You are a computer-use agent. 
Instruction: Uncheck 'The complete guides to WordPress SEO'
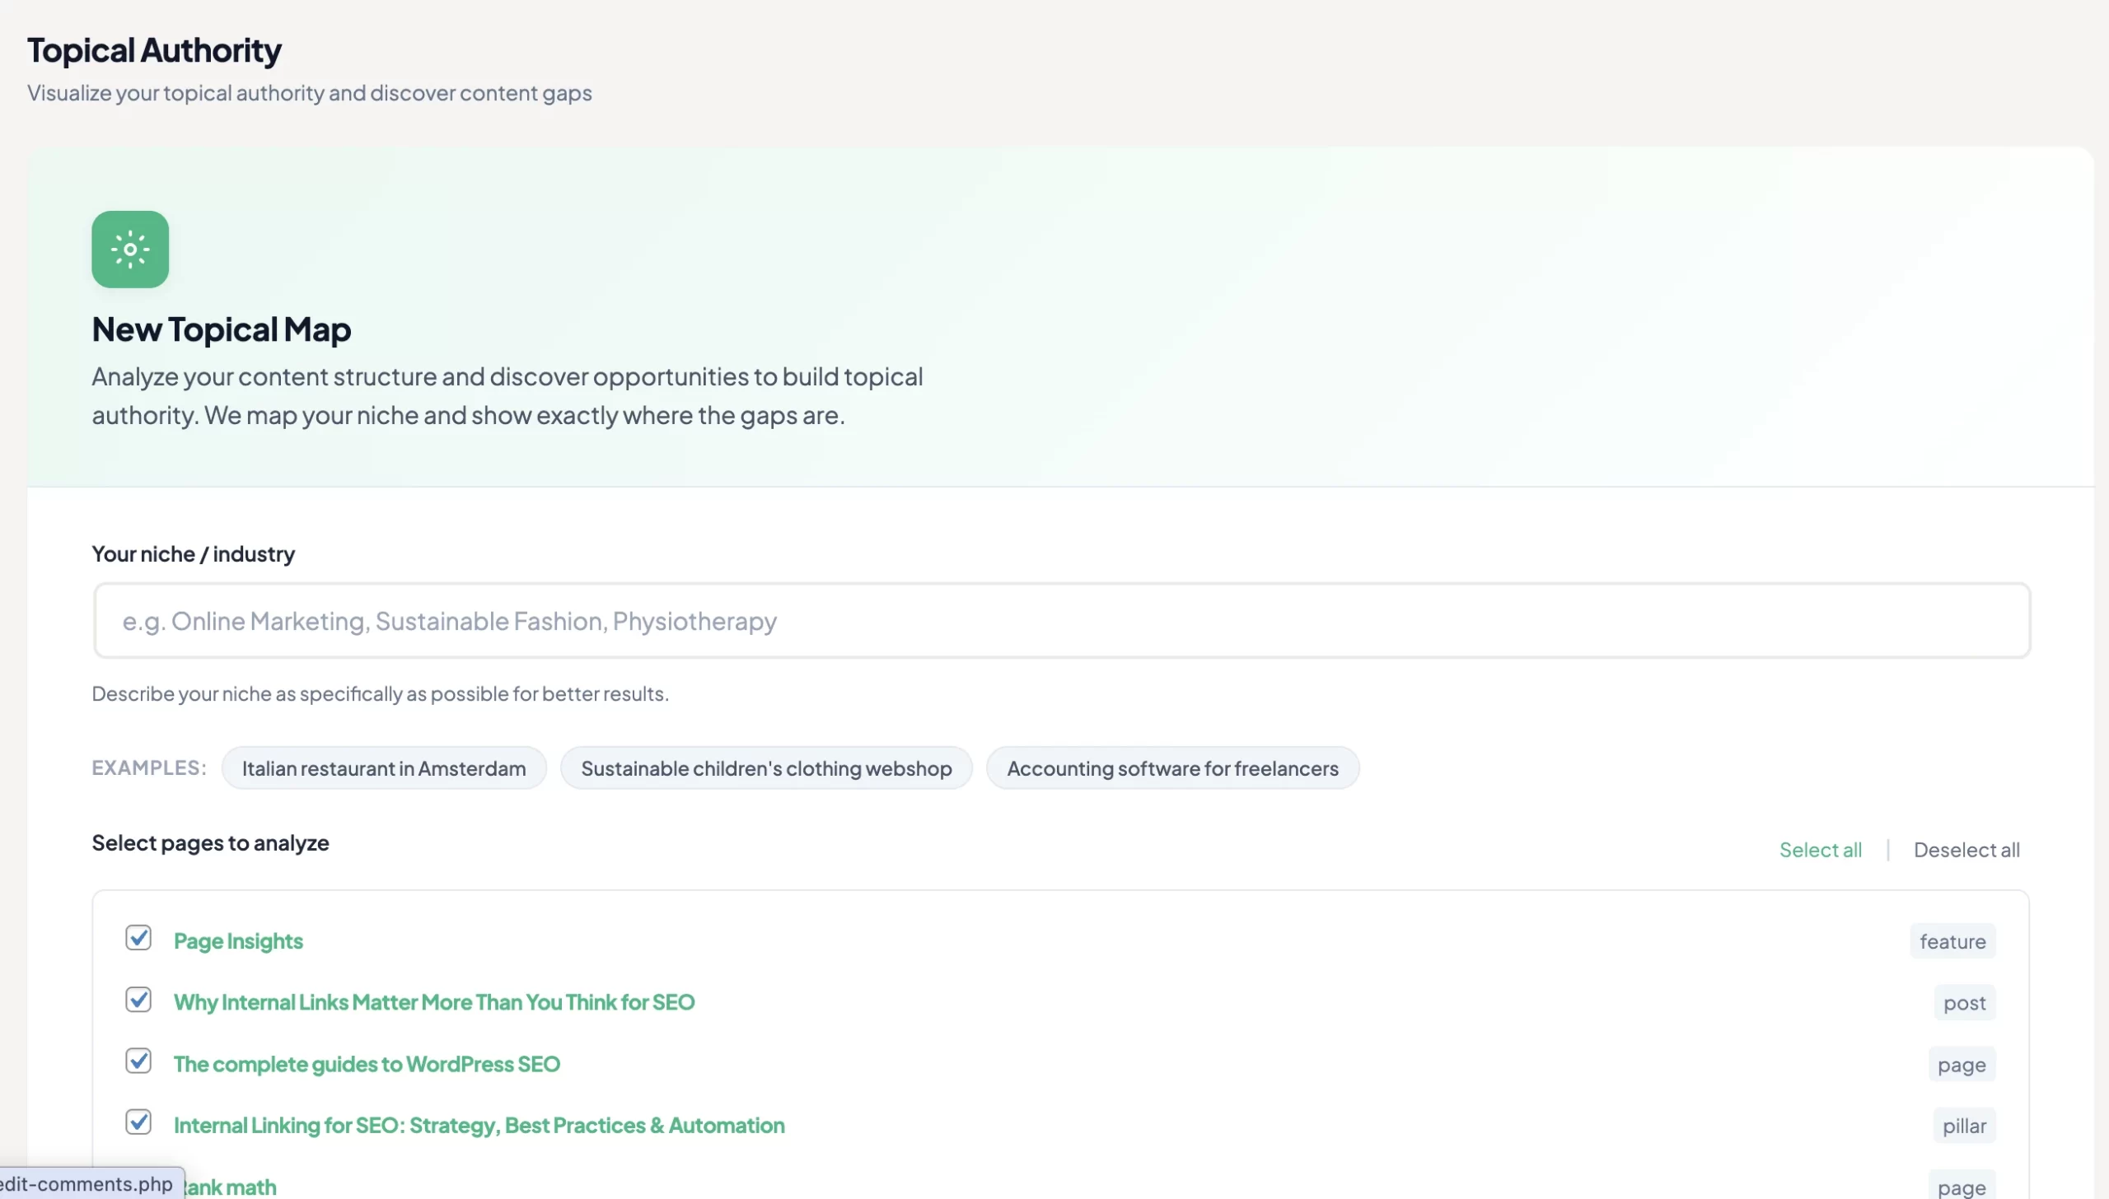point(138,1060)
